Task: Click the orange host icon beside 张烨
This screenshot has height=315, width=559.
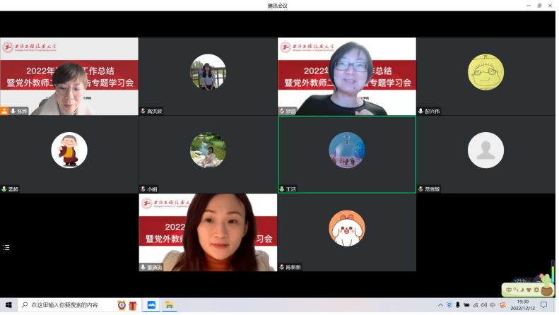Action: pyautogui.click(x=4, y=111)
